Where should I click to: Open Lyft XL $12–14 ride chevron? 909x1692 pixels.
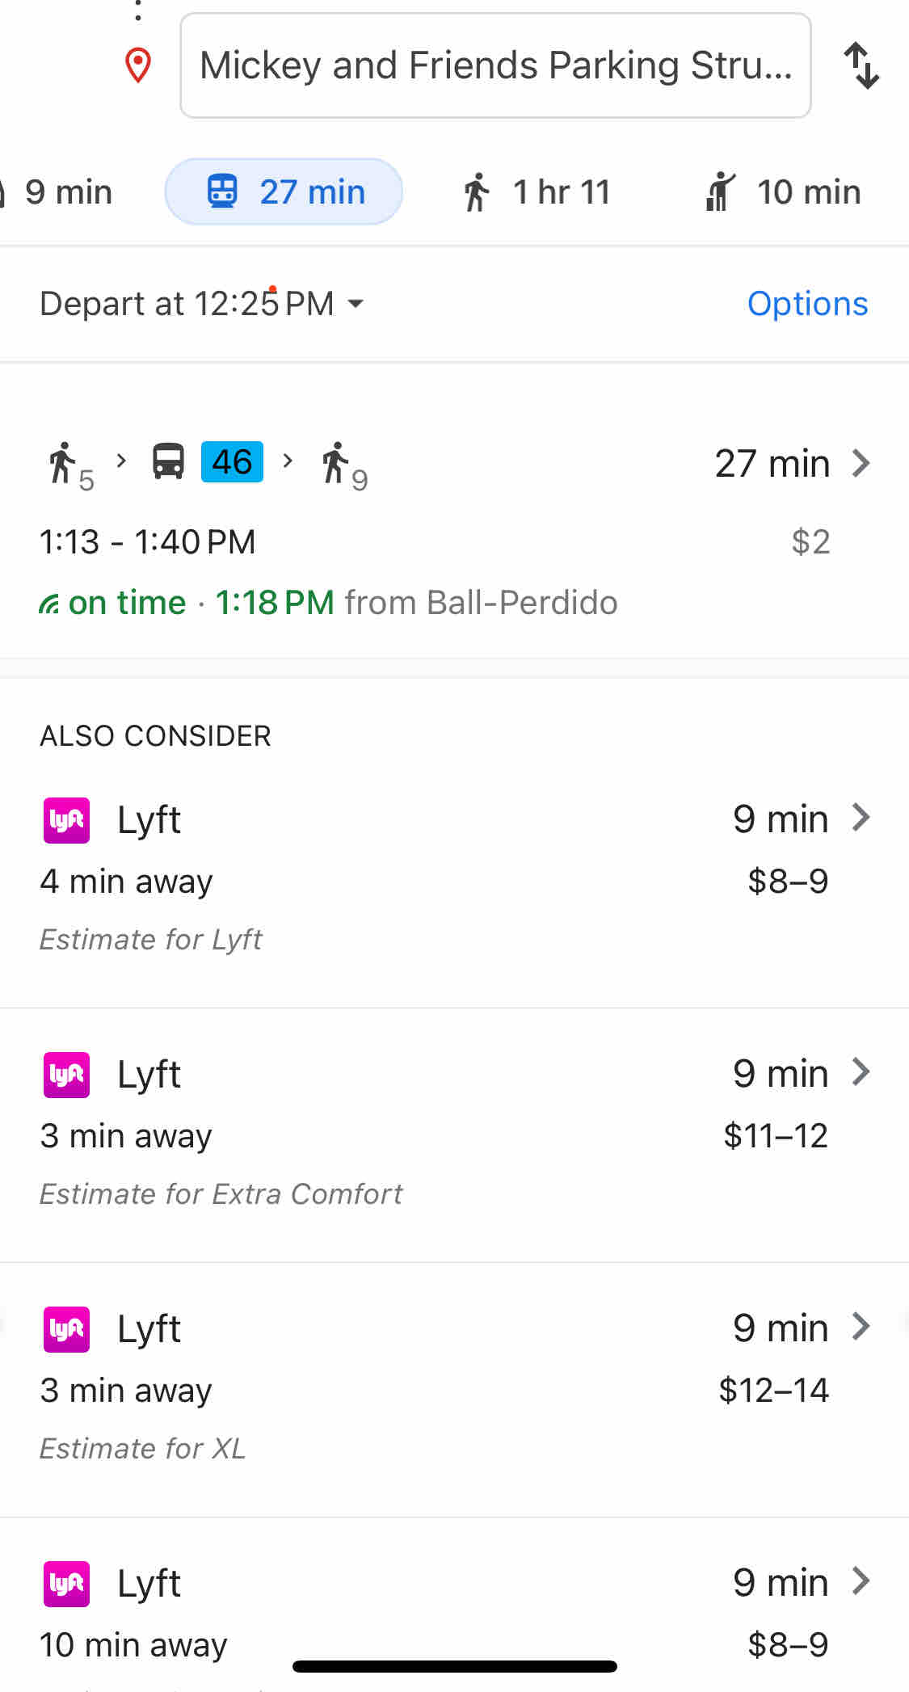click(x=861, y=1326)
